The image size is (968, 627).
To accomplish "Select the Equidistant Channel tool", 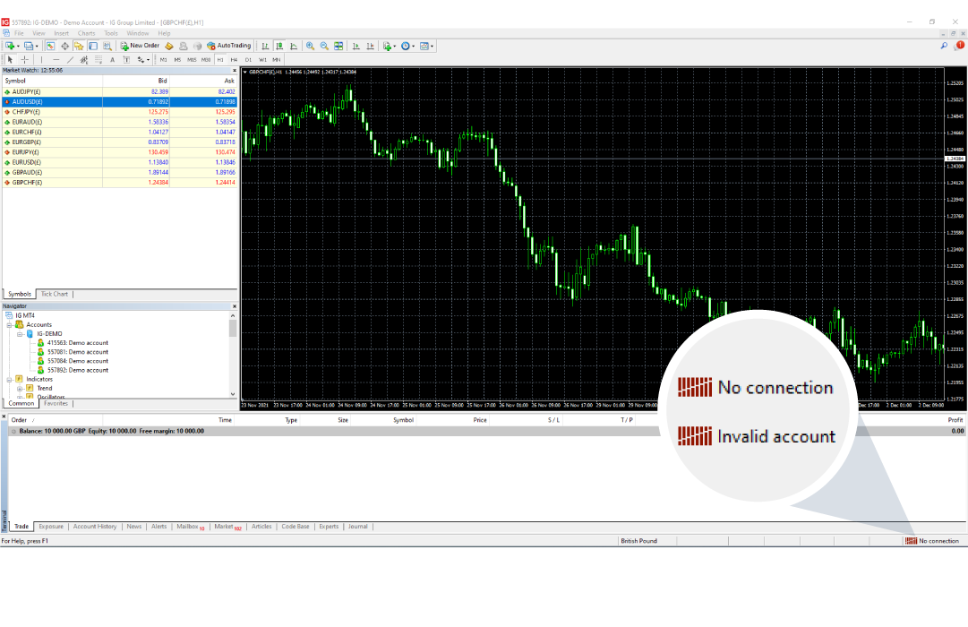I will click(84, 60).
